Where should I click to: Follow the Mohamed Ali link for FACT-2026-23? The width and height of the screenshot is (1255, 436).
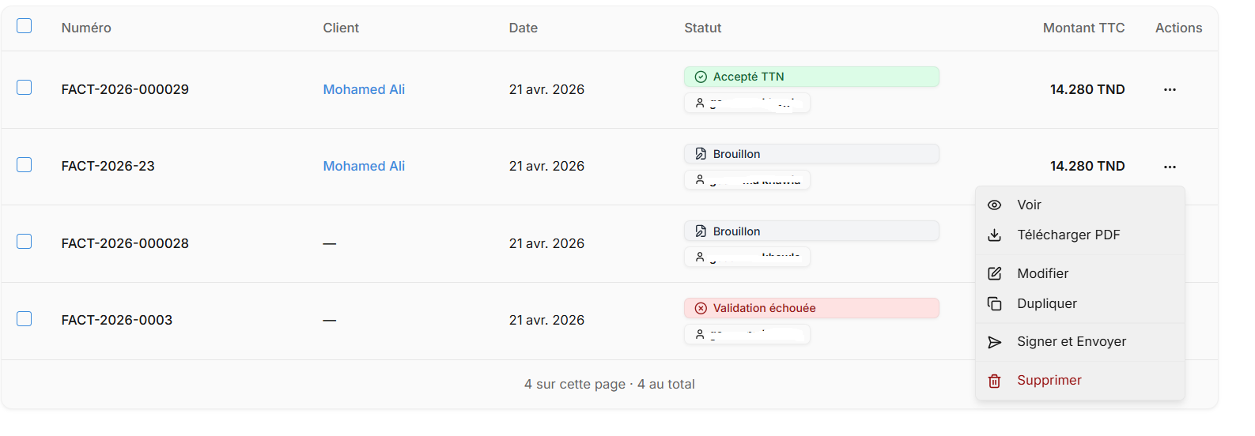click(x=364, y=166)
